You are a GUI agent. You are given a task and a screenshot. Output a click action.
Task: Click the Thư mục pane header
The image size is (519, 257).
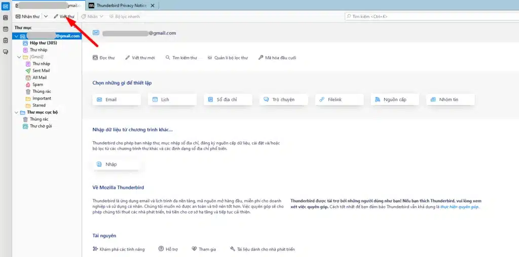pyautogui.click(x=23, y=28)
